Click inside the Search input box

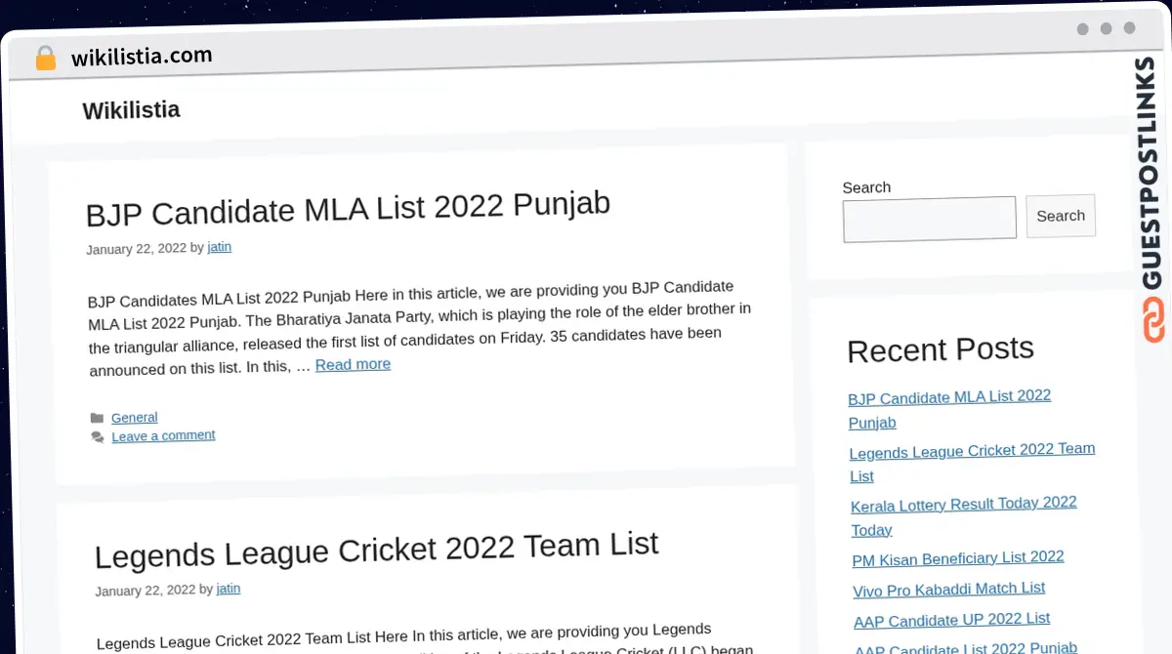click(928, 217)
